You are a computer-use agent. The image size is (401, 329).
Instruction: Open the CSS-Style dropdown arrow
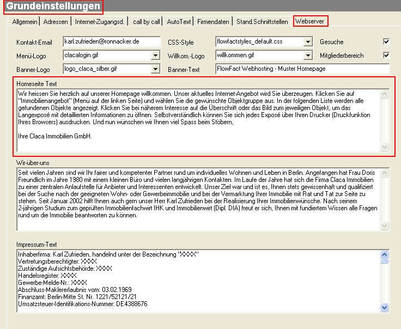point(308,41)
